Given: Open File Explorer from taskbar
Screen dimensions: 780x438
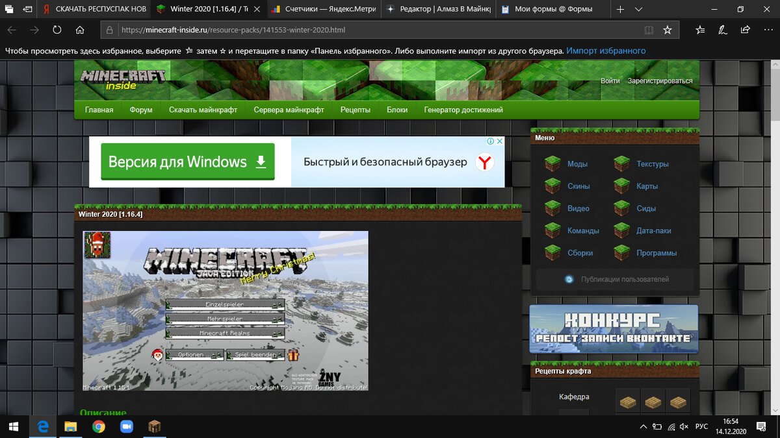Looking at the screenshot, I should pos(71,426).
